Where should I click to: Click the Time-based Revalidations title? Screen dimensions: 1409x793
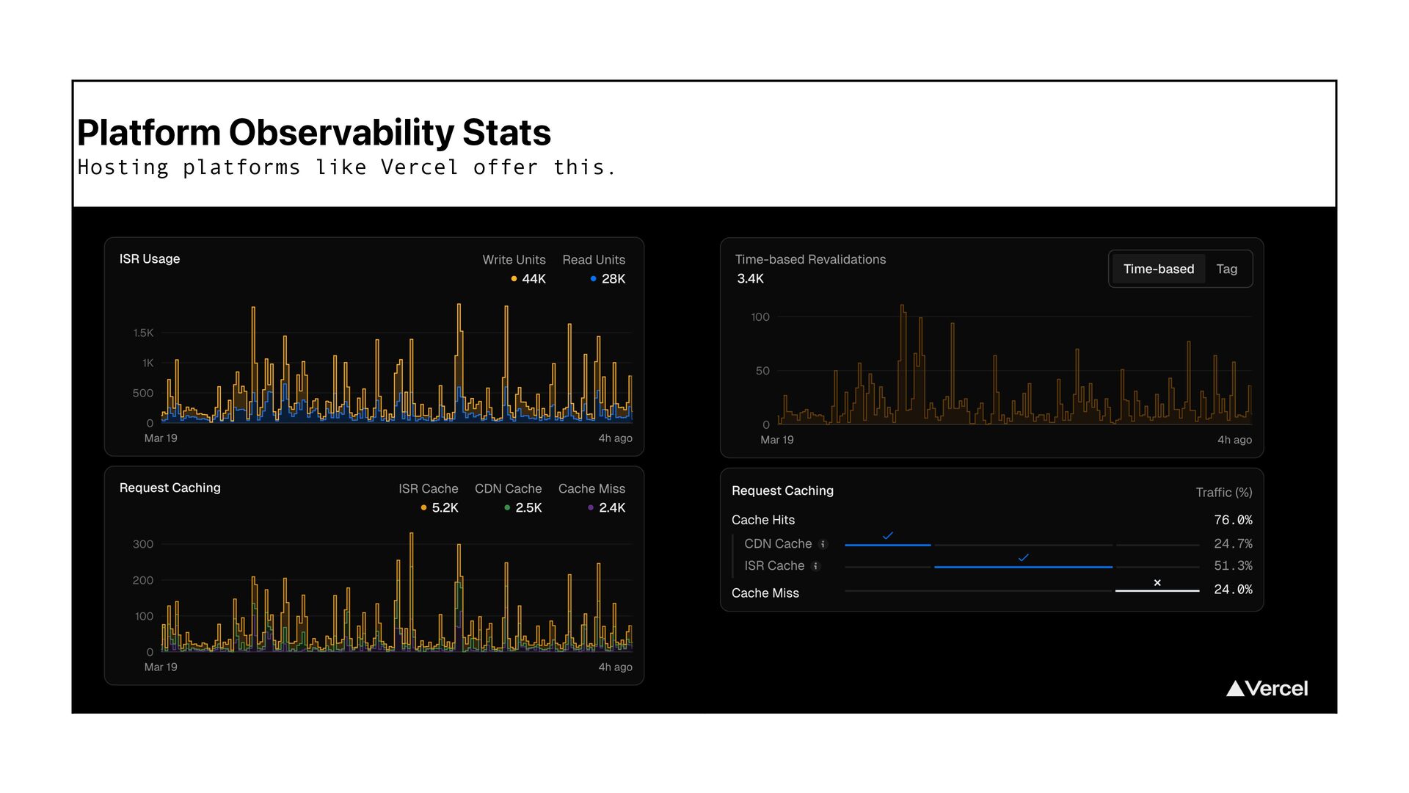[x=810, y=260]
